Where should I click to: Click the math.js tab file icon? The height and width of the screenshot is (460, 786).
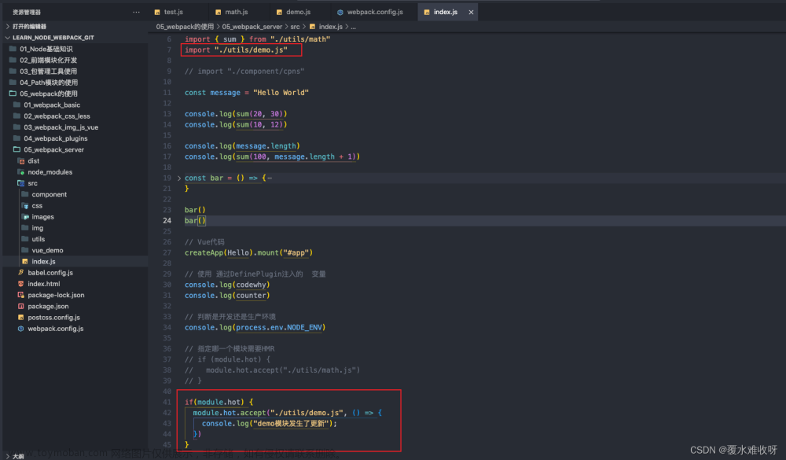pyautogui.click(x=218, y=12)
